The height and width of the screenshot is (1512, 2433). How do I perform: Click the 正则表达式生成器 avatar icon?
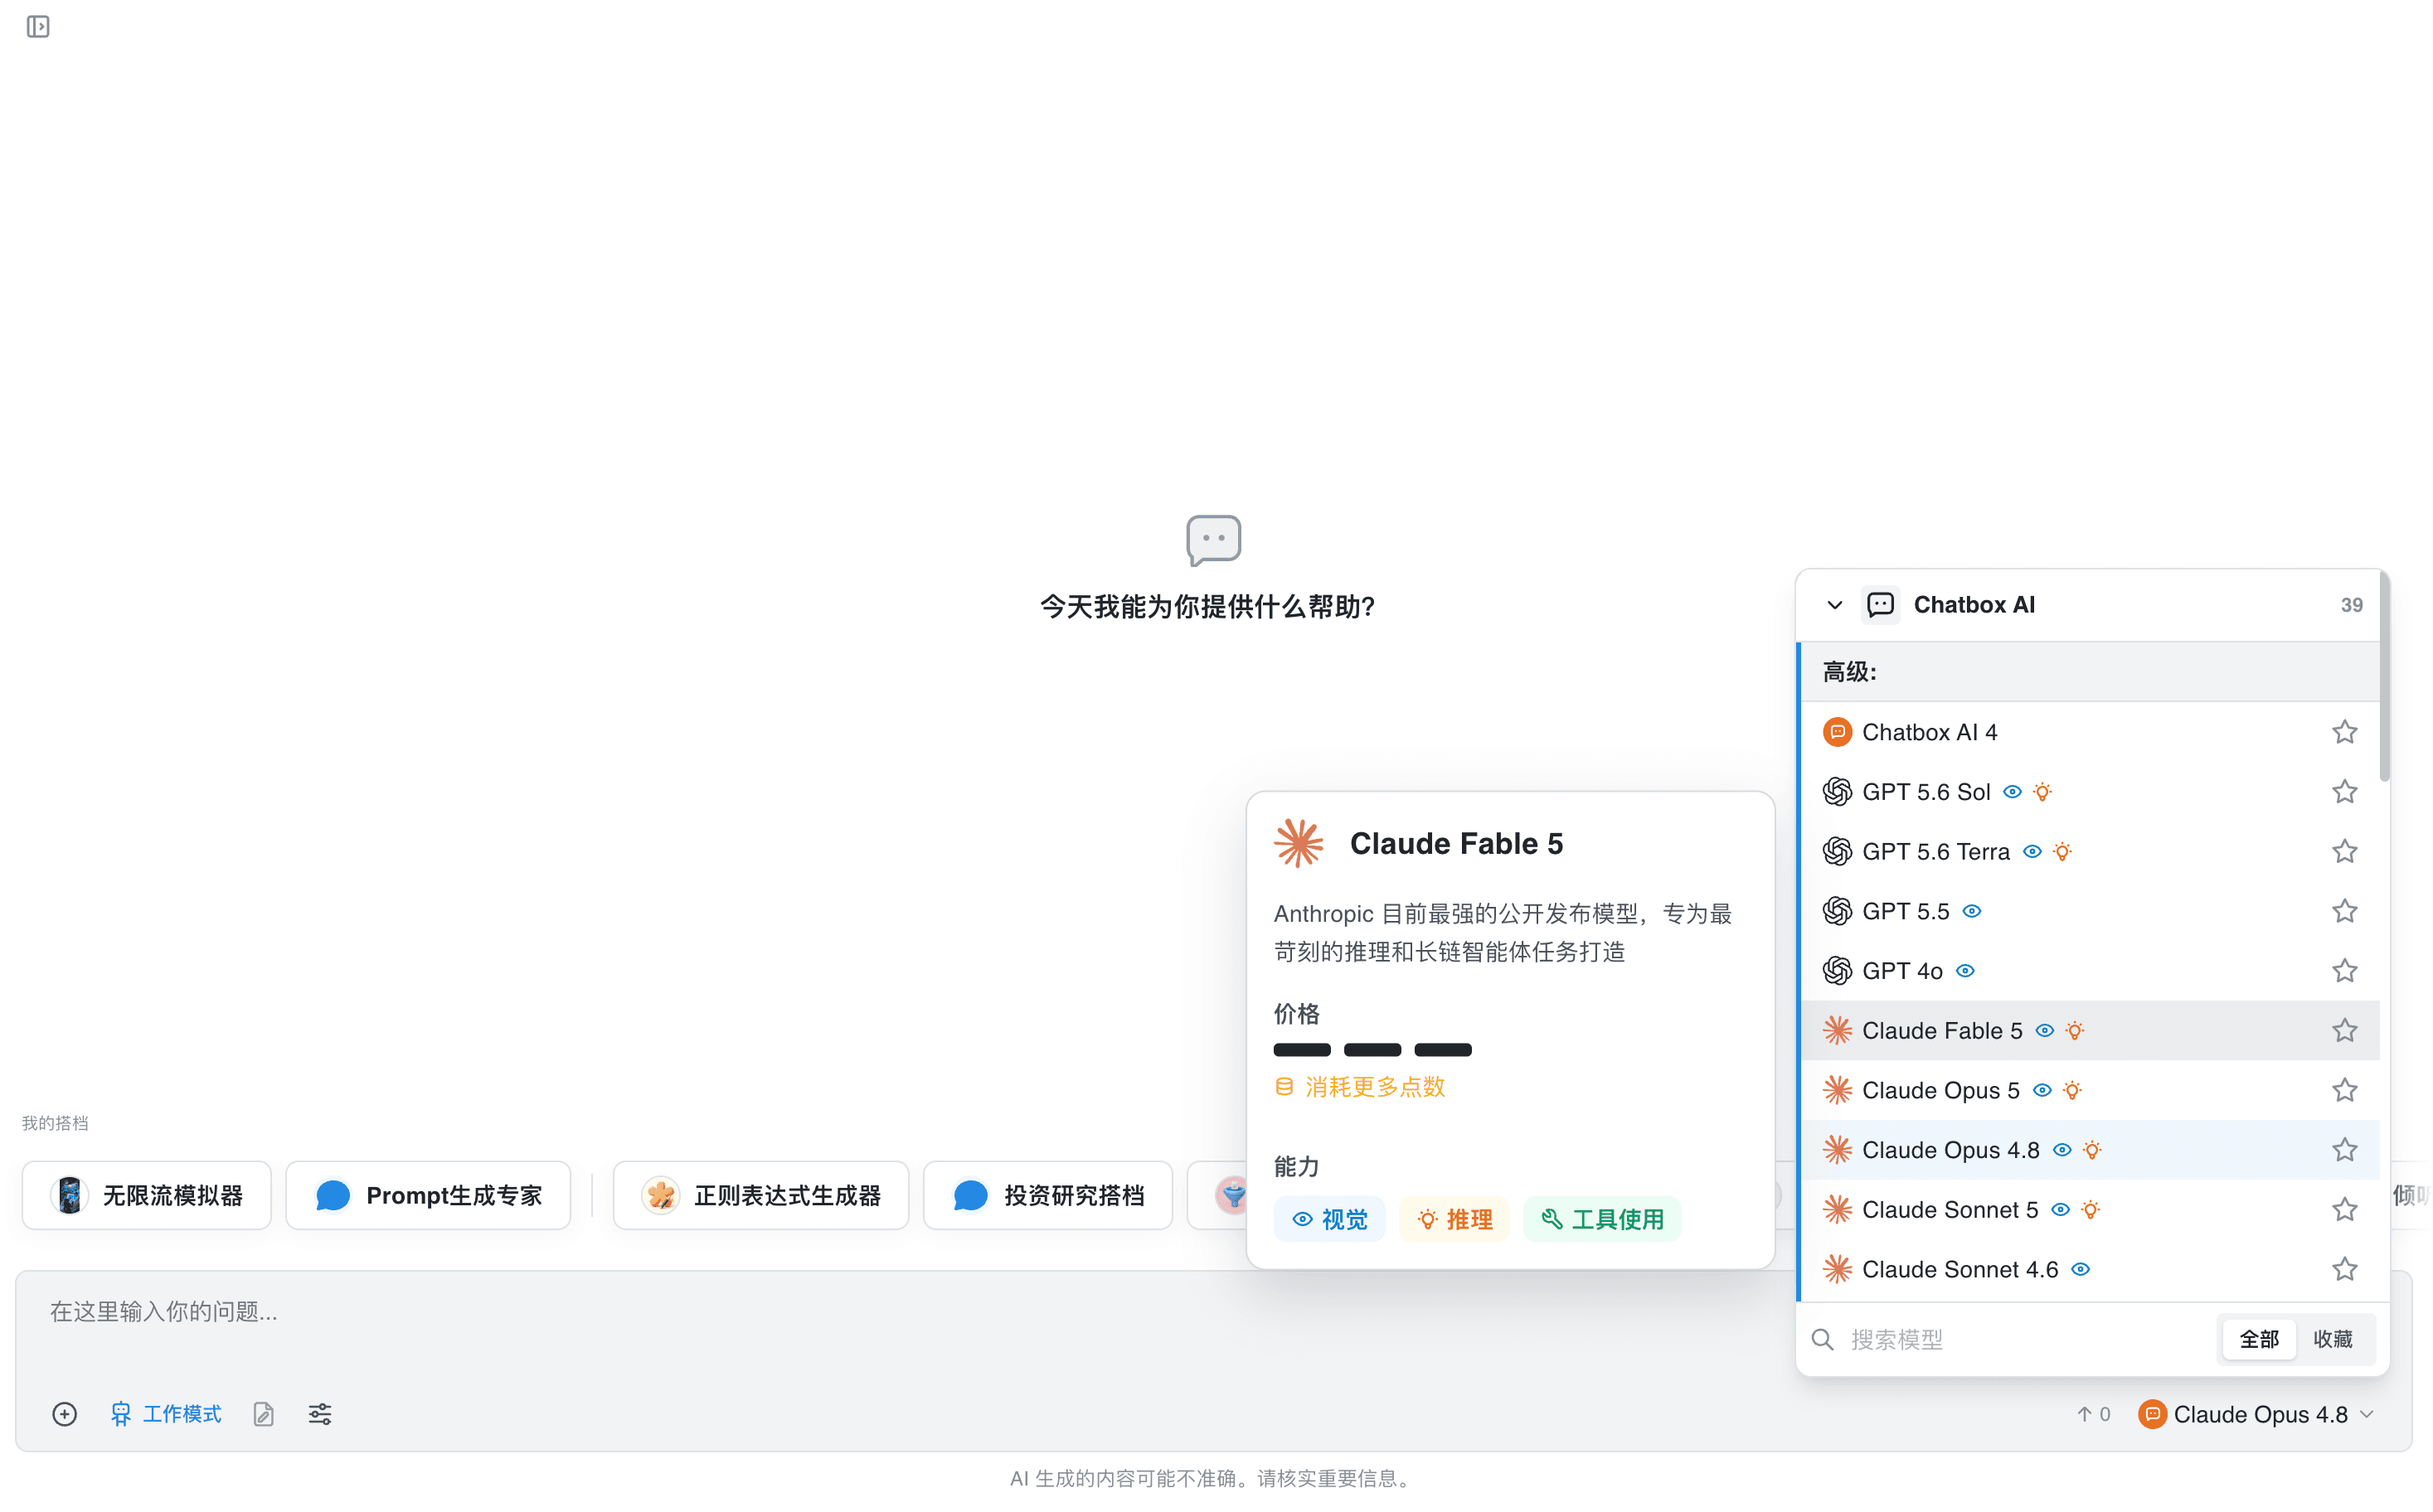pos(660,1195)
